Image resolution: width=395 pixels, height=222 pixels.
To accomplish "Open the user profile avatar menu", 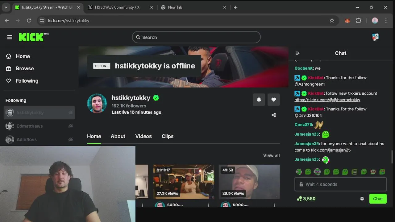I will (375, 37).
